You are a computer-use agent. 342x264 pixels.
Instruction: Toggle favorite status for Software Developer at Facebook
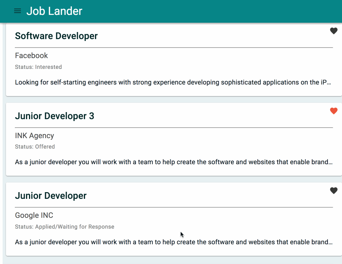click(x=333, y=31)
